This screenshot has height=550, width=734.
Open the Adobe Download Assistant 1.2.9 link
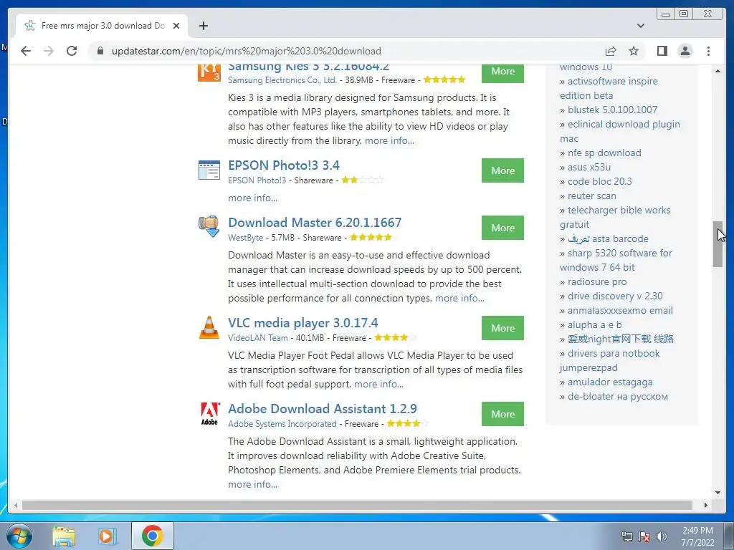[322, 409]
